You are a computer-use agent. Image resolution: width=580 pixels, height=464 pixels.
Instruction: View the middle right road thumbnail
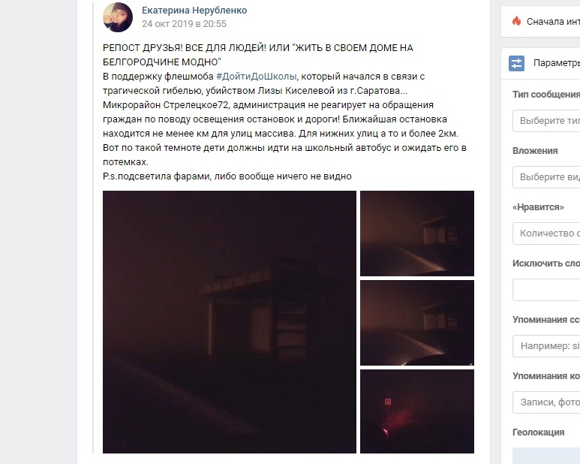coord(417,323)
